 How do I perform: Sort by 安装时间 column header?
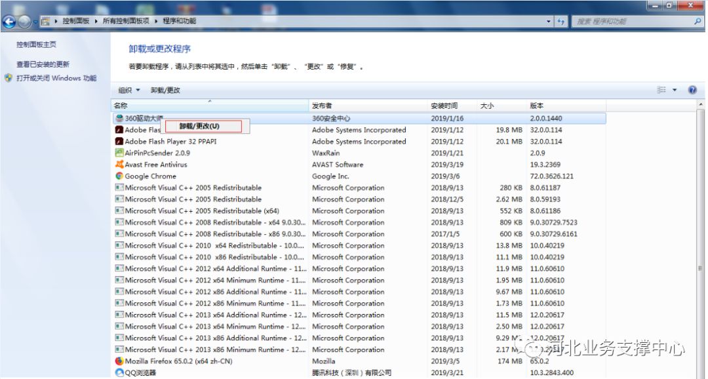click(452, 106)
